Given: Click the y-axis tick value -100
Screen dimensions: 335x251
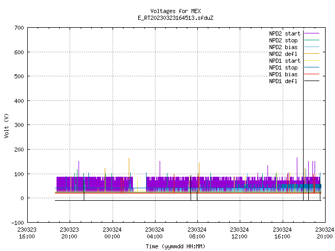Looking at the screenshot, I should [x=17, y=223].
